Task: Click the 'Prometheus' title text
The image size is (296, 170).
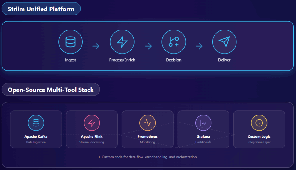Action: click(x=147, y=137)
